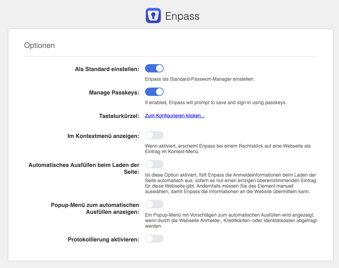Activate the Protokollierung aktivieren toggle
339x268 pixels.
click(154, 239)
